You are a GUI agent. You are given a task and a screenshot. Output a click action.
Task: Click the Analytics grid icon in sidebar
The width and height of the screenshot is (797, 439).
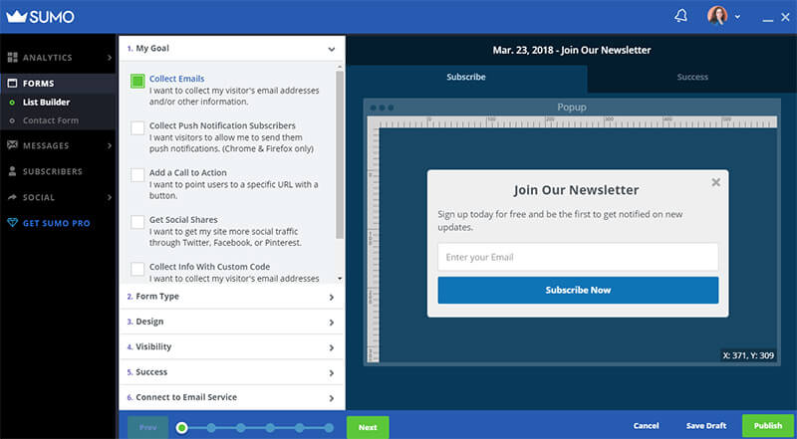tap(13, 58)
